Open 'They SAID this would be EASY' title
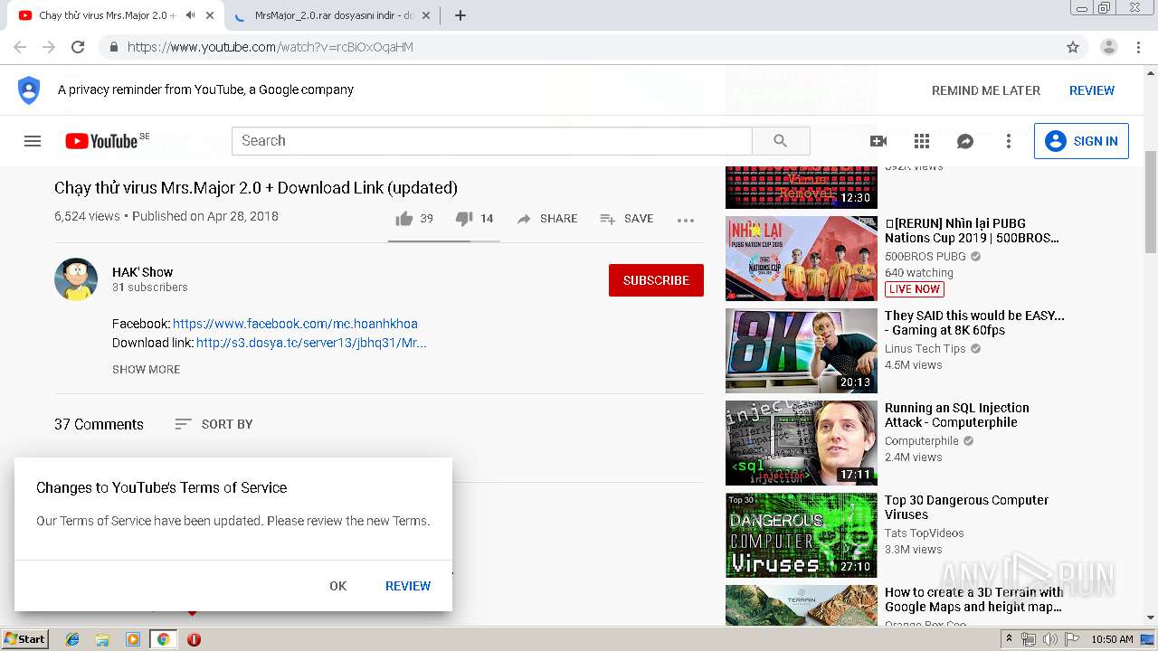Image resolution: width=1158 pixels, height=651 pixels. [974, 323]
